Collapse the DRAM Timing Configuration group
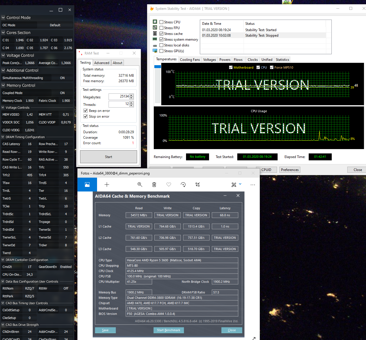The height and width of the screenshot is (340, 366). click(3, 137)
